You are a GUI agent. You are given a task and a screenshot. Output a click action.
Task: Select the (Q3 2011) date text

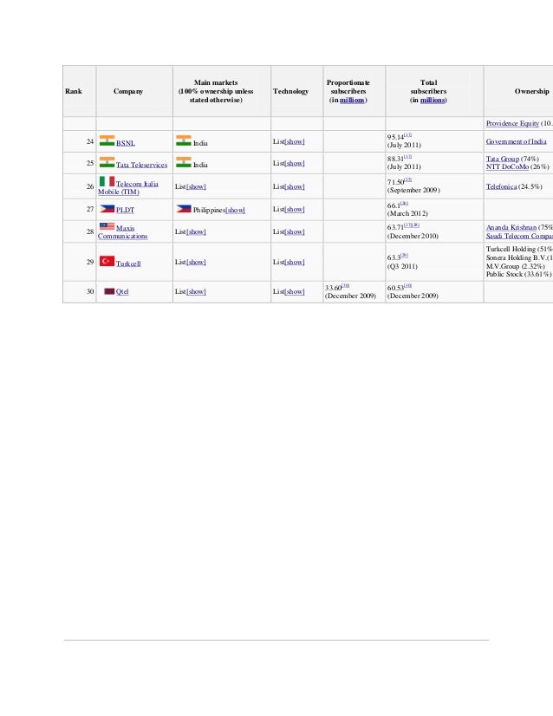[402, 266]
